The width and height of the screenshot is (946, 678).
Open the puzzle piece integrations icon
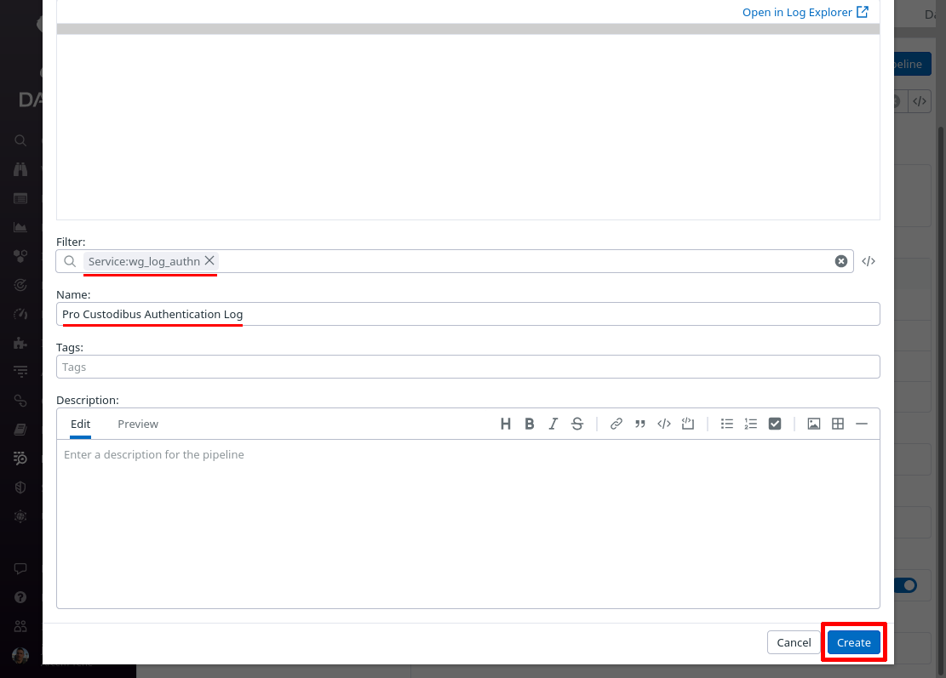(x=20, y=343)
